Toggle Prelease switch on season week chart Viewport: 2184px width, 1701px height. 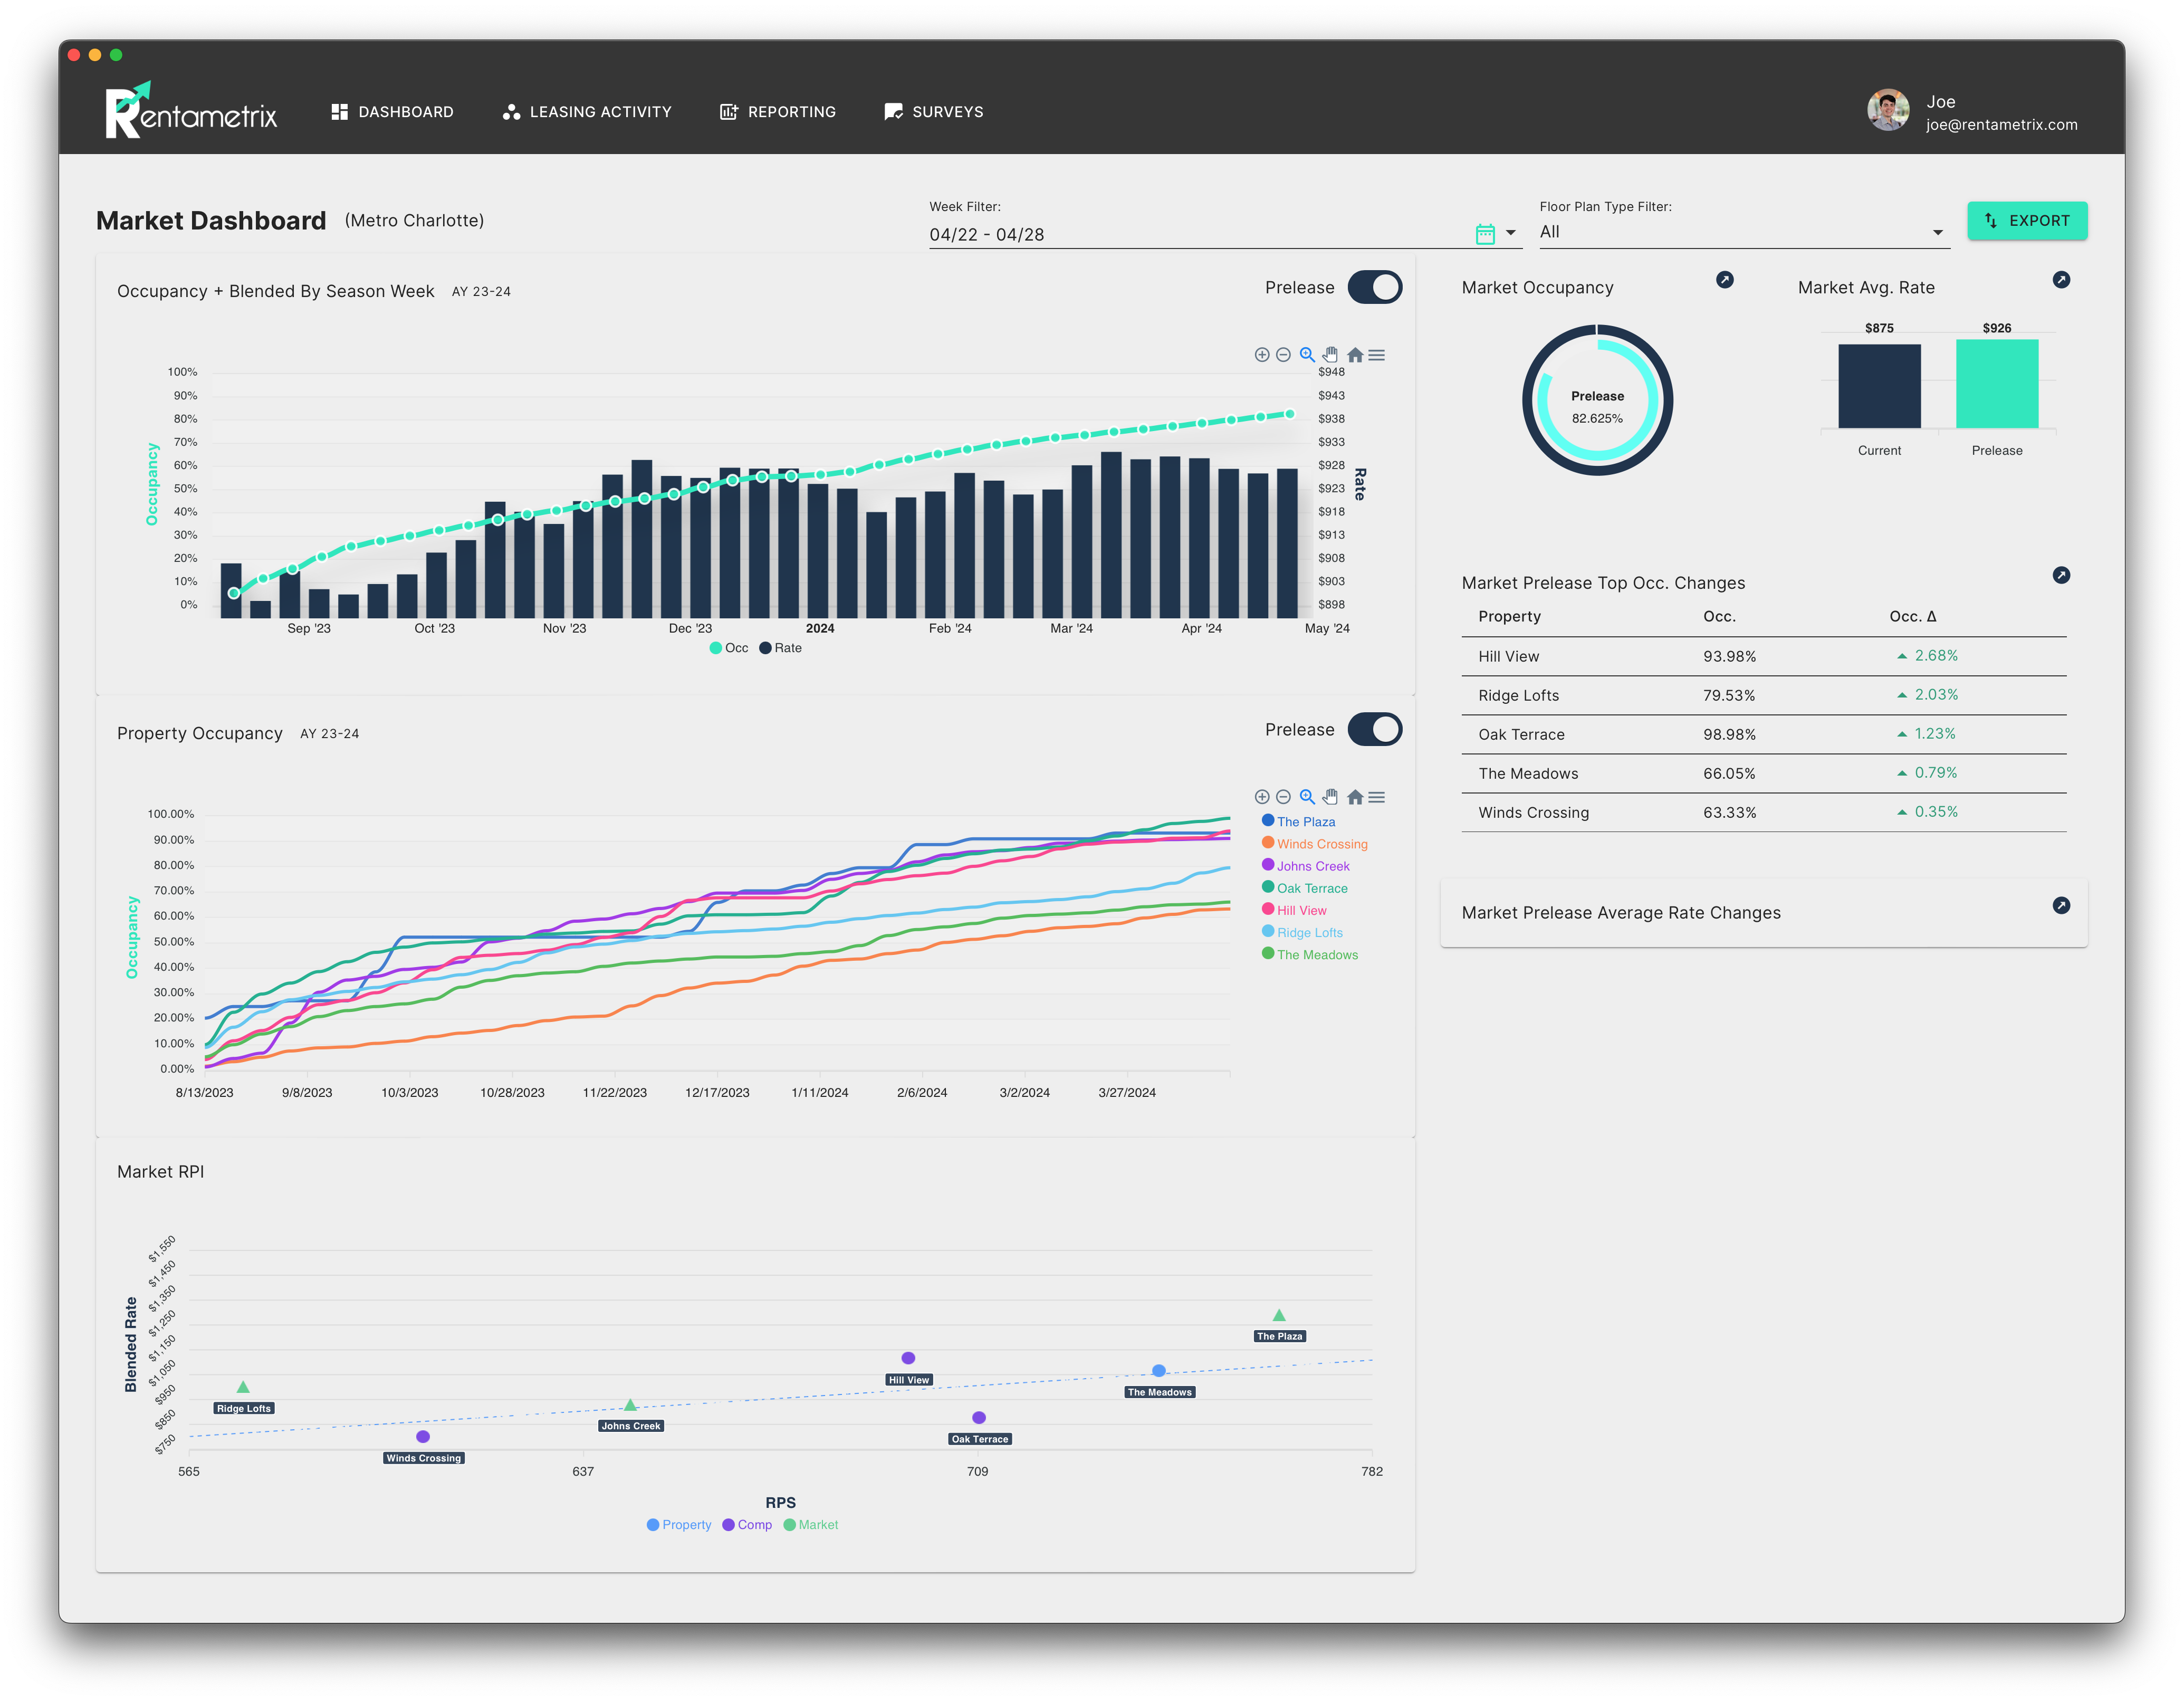coord(1374,288)
